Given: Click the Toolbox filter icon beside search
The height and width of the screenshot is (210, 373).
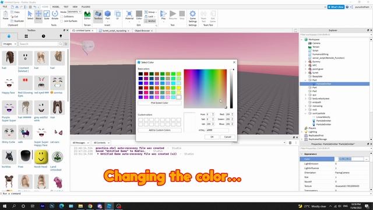Looking at the screenshot, I should (66, 44).
